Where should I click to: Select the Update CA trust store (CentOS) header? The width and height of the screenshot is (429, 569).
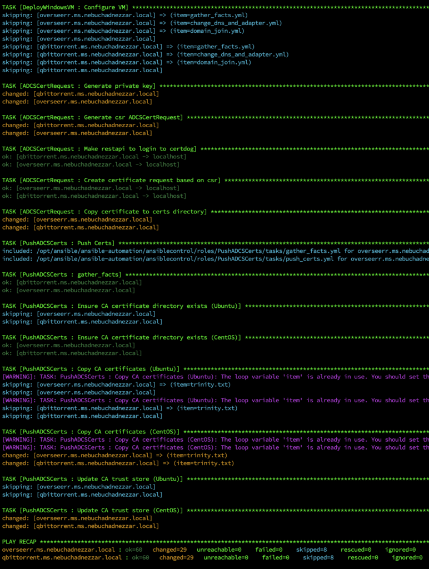[x=94, y=510]
